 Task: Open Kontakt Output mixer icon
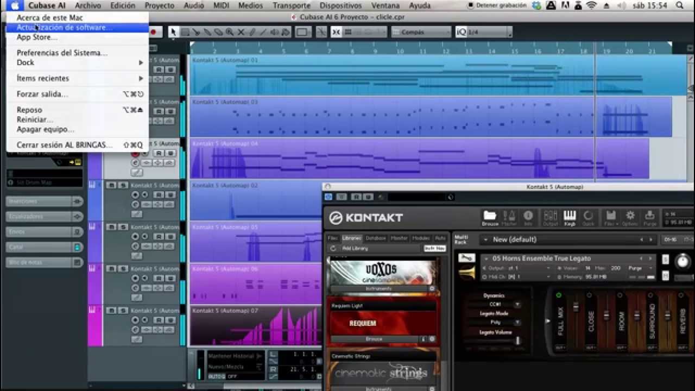click(x=550, y=218)
